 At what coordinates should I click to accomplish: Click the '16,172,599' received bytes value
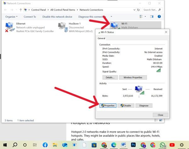[x=157, y=96]
